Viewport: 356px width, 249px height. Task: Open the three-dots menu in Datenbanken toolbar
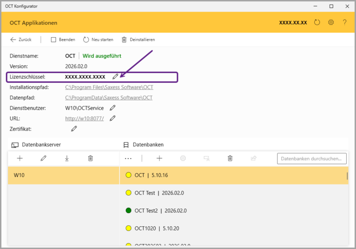point(128,158)
